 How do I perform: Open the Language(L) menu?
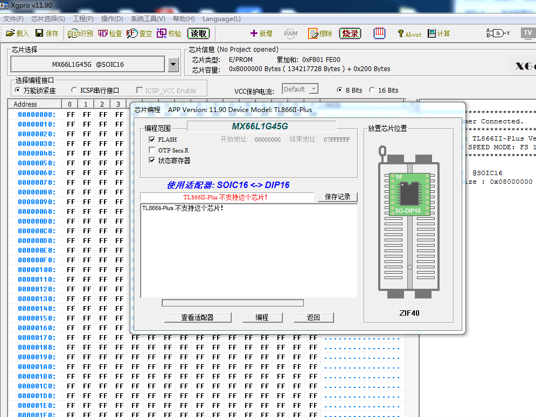pos(221,19)
